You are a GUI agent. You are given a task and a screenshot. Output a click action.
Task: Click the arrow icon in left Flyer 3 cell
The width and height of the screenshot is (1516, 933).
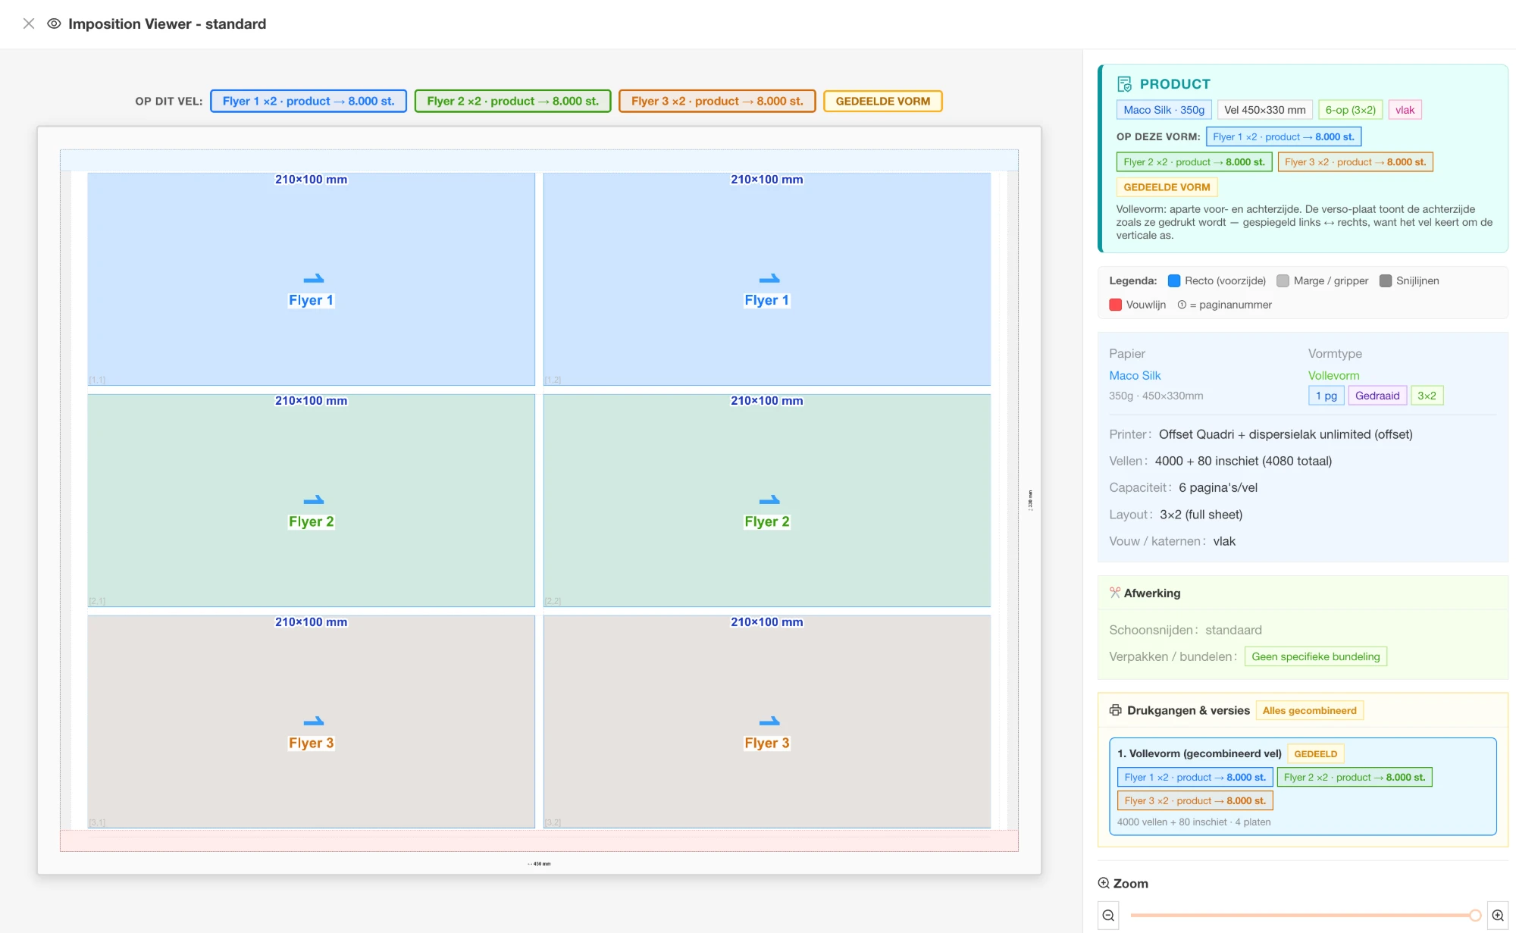pos(314,722)
